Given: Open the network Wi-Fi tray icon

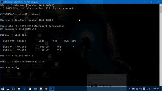Looking at the screenshot, I should point(137,89).
